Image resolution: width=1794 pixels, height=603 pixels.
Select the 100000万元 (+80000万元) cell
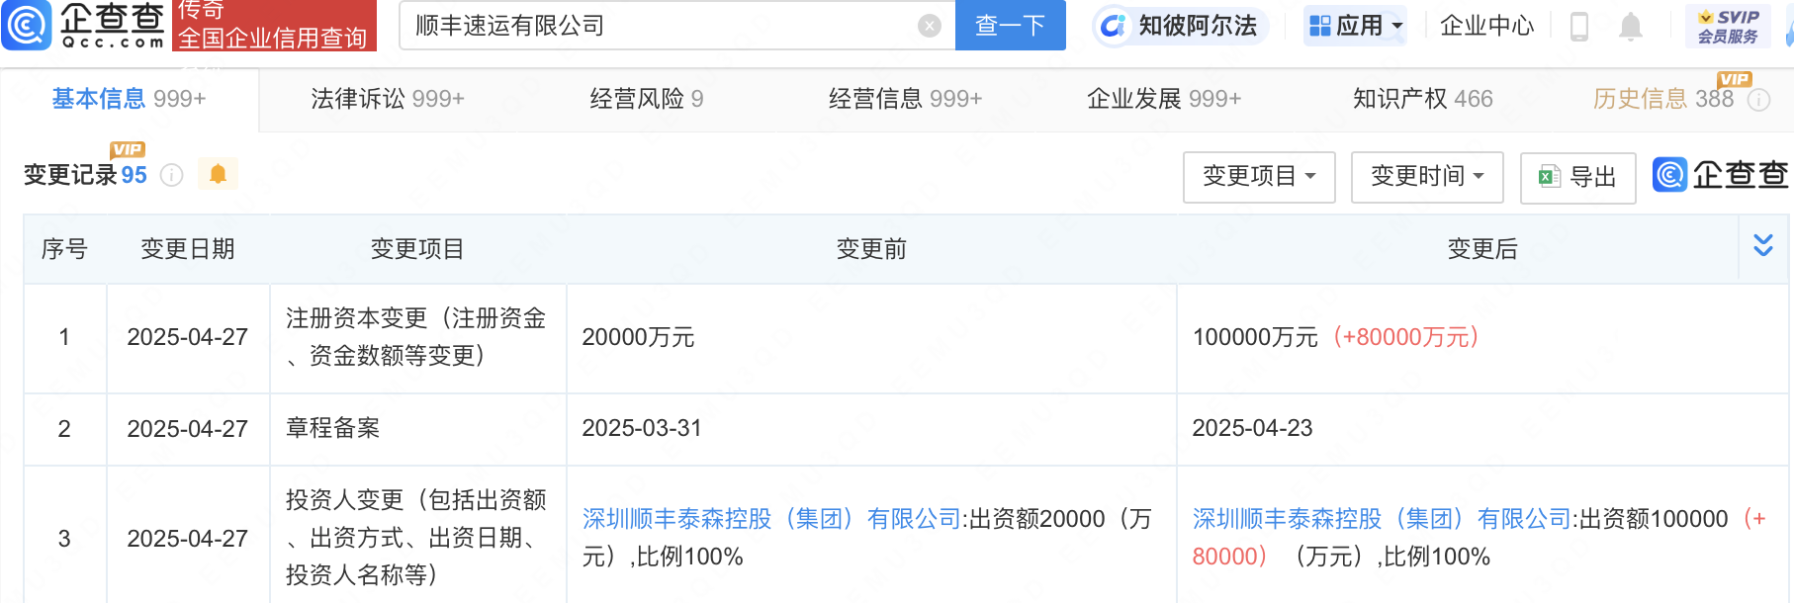tap(1482, 338)
